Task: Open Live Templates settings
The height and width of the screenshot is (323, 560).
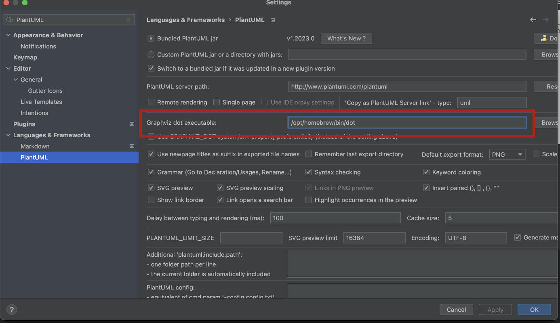Action: (x=41, y=102)
